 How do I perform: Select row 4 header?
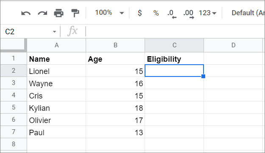[14, 95]
